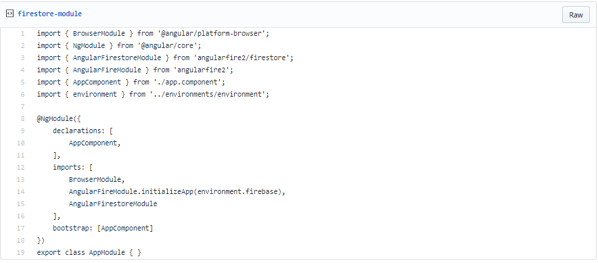Select line number 3
This screenshot has width=598, height=263.
click(x=22, y=58)
